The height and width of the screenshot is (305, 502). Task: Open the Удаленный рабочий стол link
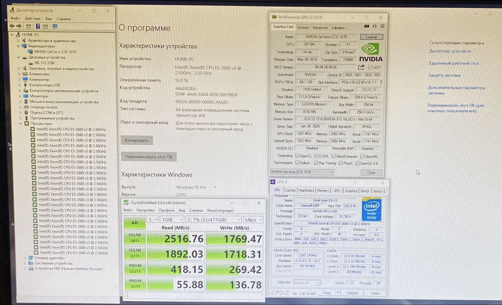click(x=454, y=63)
